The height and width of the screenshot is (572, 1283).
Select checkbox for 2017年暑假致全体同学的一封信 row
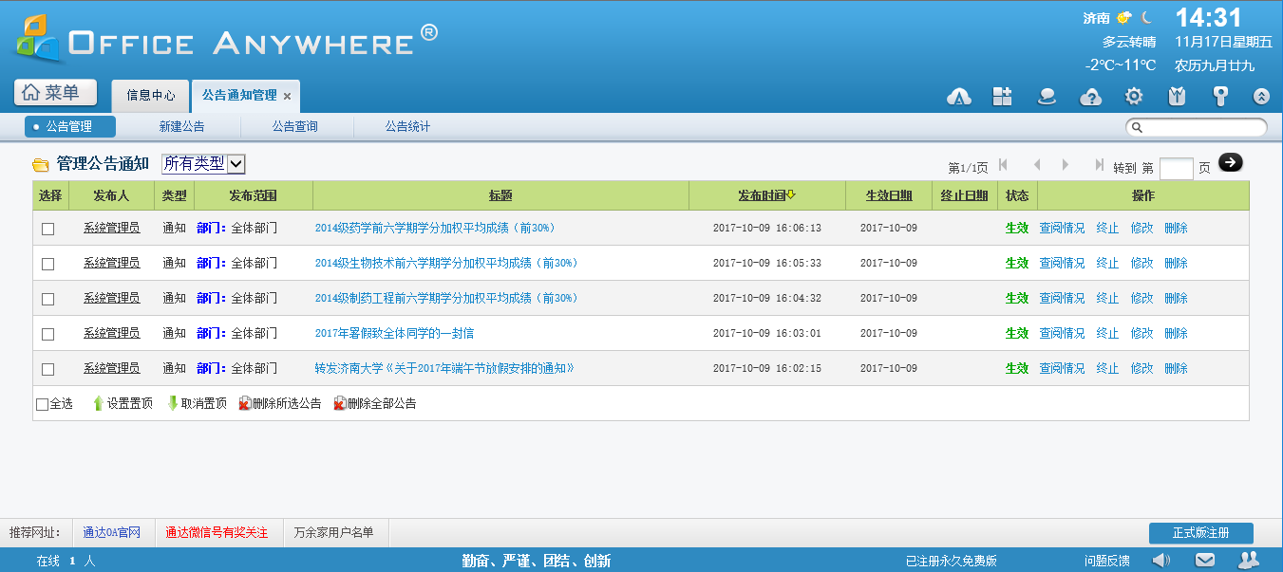pos(48,334)
